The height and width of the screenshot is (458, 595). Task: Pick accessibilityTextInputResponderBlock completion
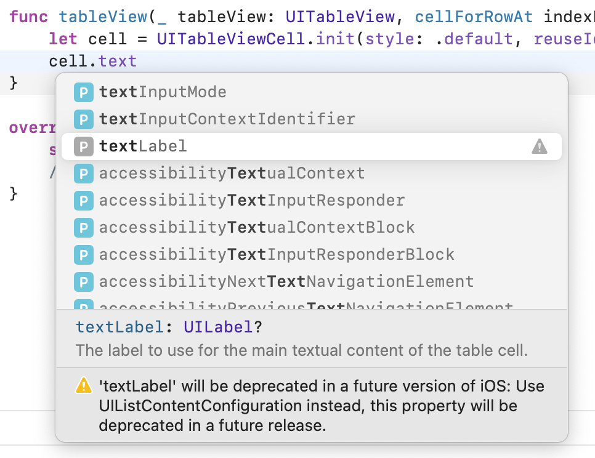coord(311,254)
